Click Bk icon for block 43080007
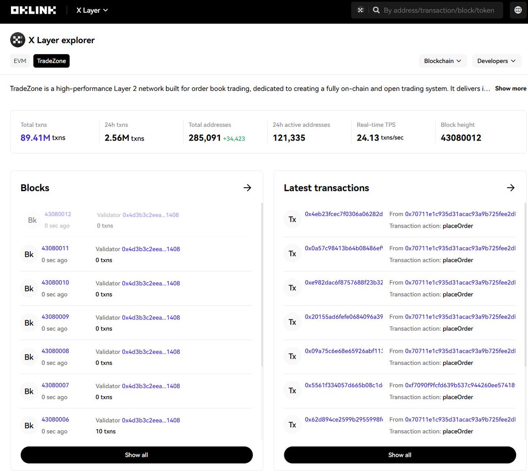Viewport: 528px width, 471px height. click(x=29, y=391)
